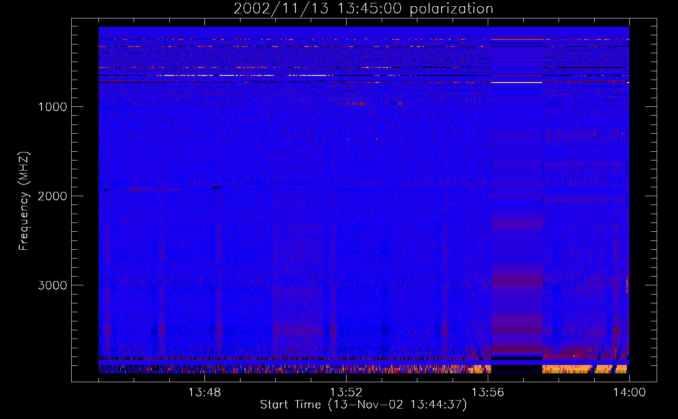Click the 'Start Time (13-Nov-02 13:44:37)' axis label
Image resolution: width=678 pixels, height=419 pixels.
click(363, 405)
